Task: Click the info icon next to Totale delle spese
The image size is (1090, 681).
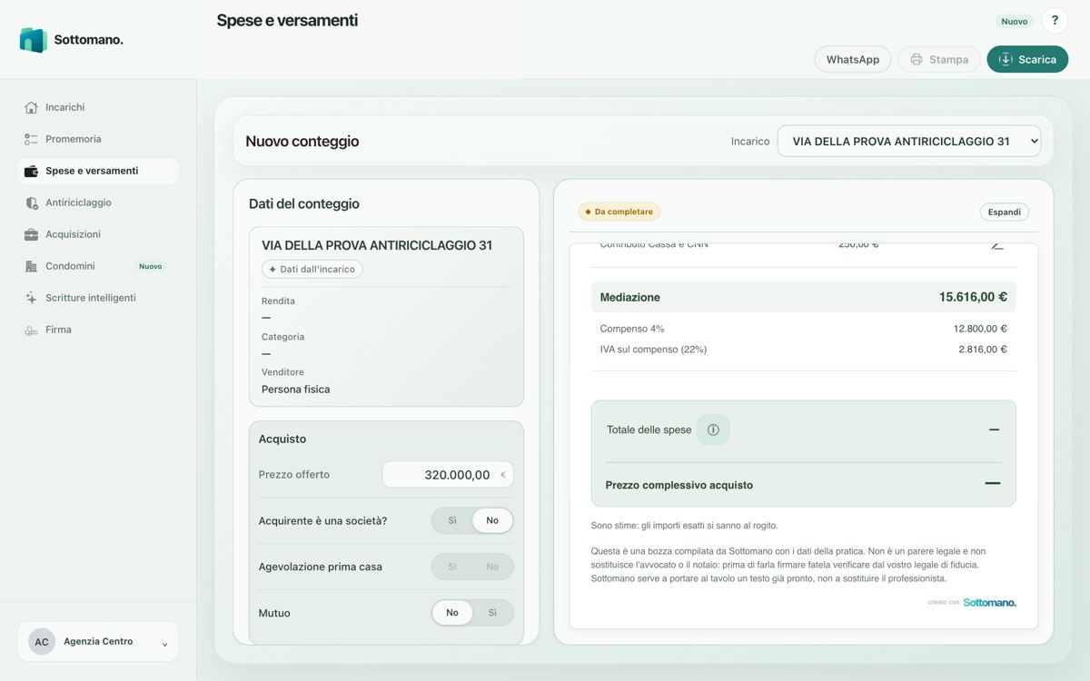Action: [x=713, y=429]
